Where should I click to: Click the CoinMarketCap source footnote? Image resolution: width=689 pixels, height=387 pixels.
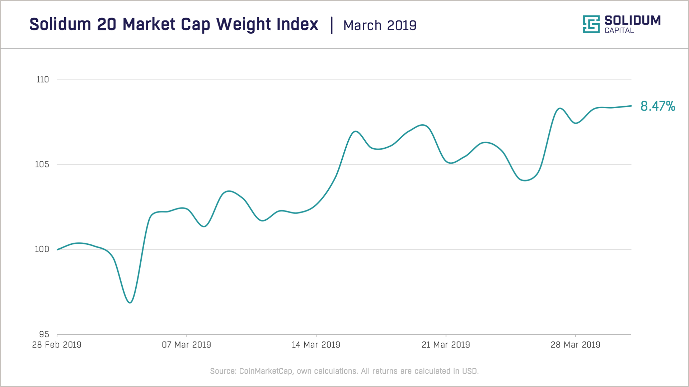344,371
